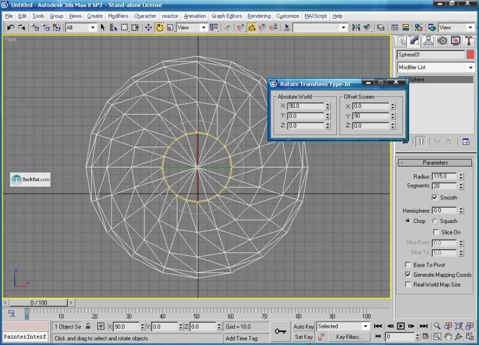
Task: Click the Align tool icon
Action: (367, 28)
